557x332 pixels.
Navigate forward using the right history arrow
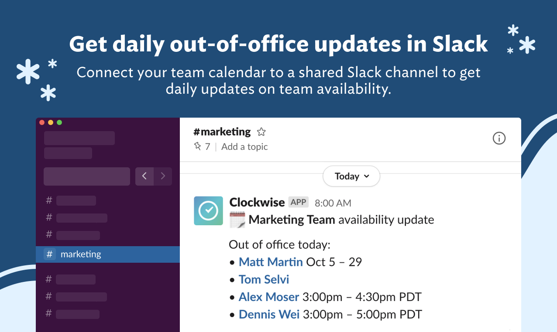[x=163, y=176]
